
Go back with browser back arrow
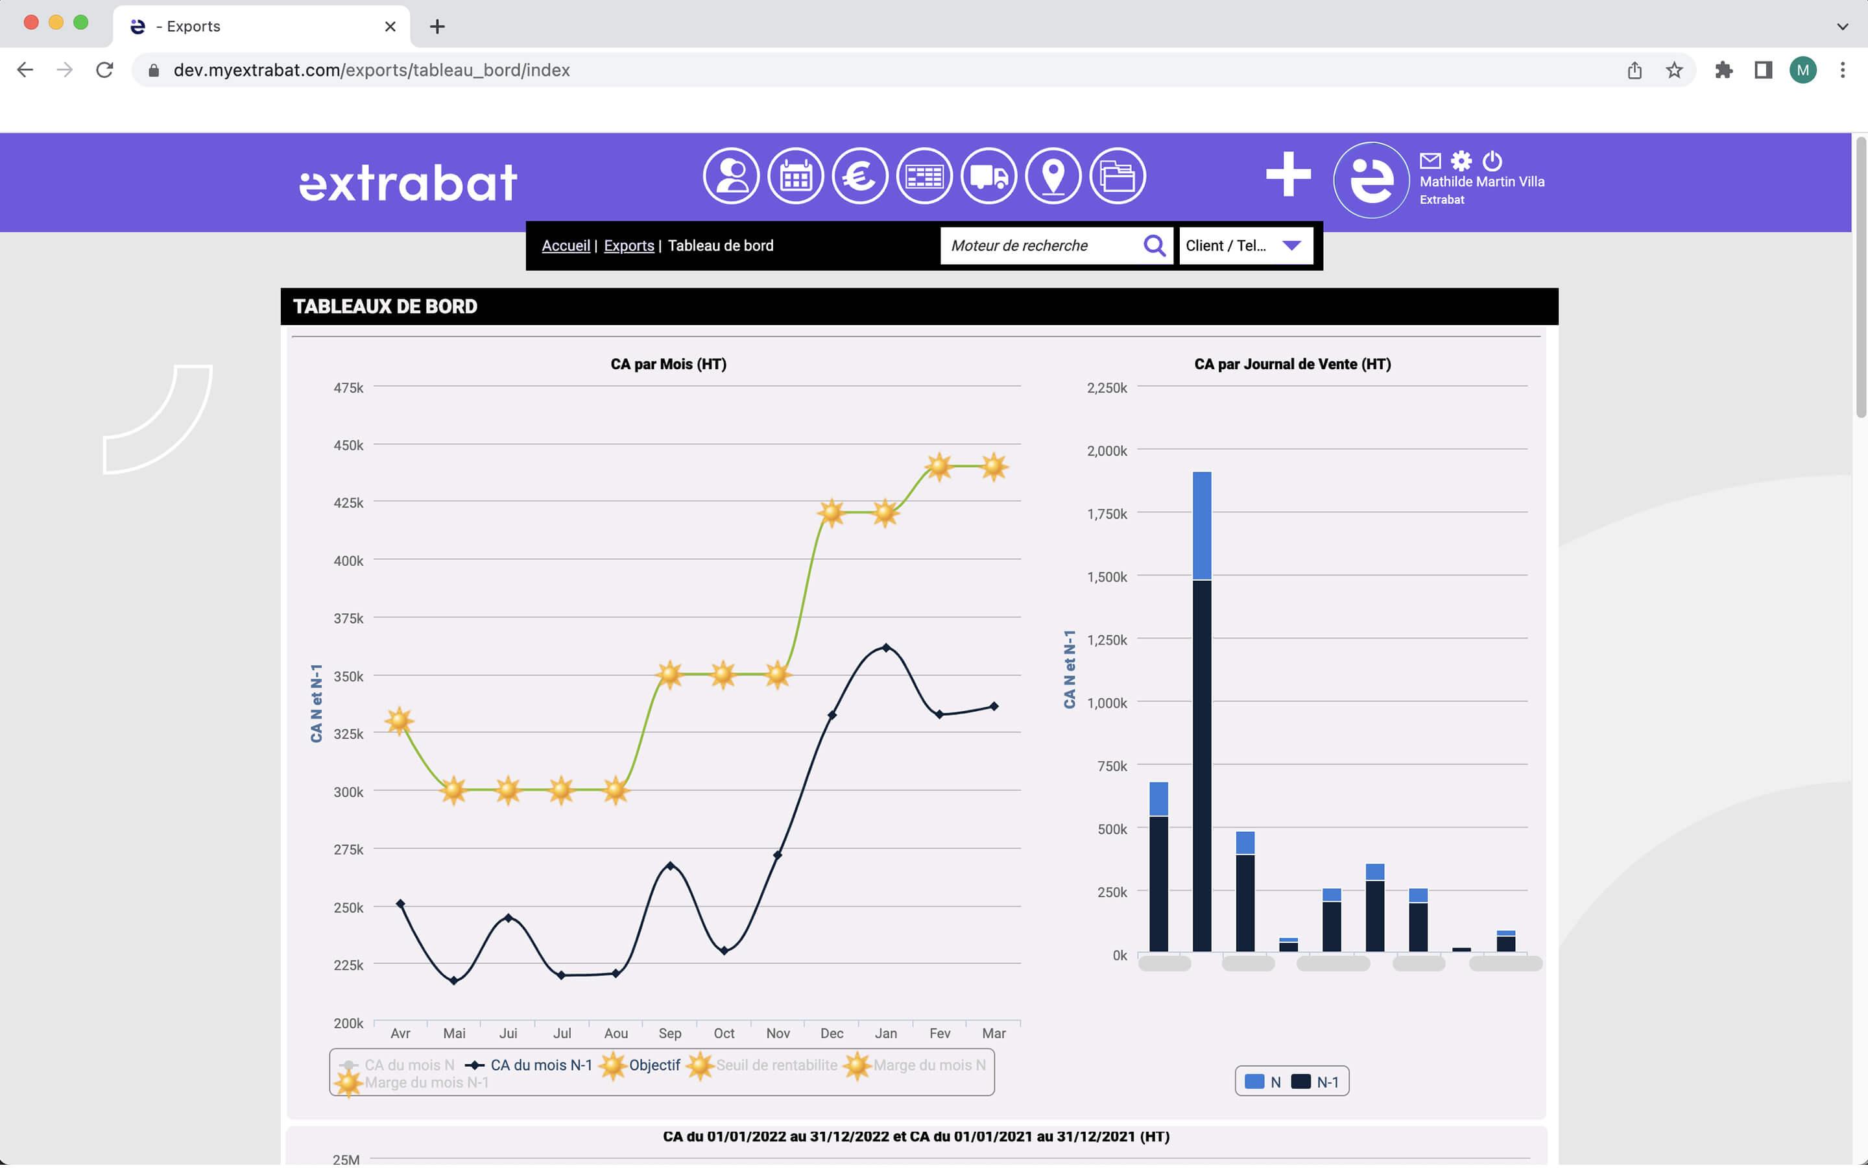point(25,70)
